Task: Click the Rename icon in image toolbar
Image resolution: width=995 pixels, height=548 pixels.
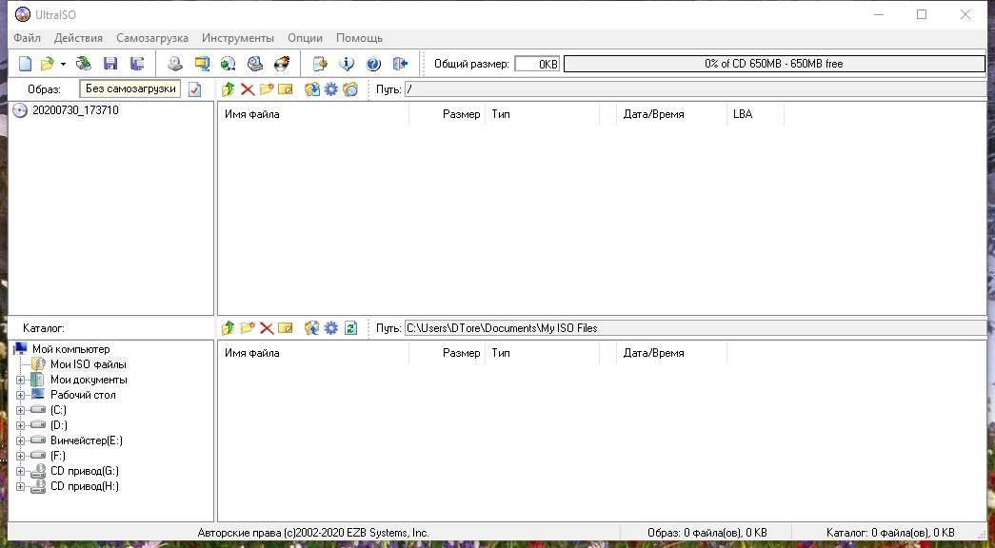Action: coord(286,89)
